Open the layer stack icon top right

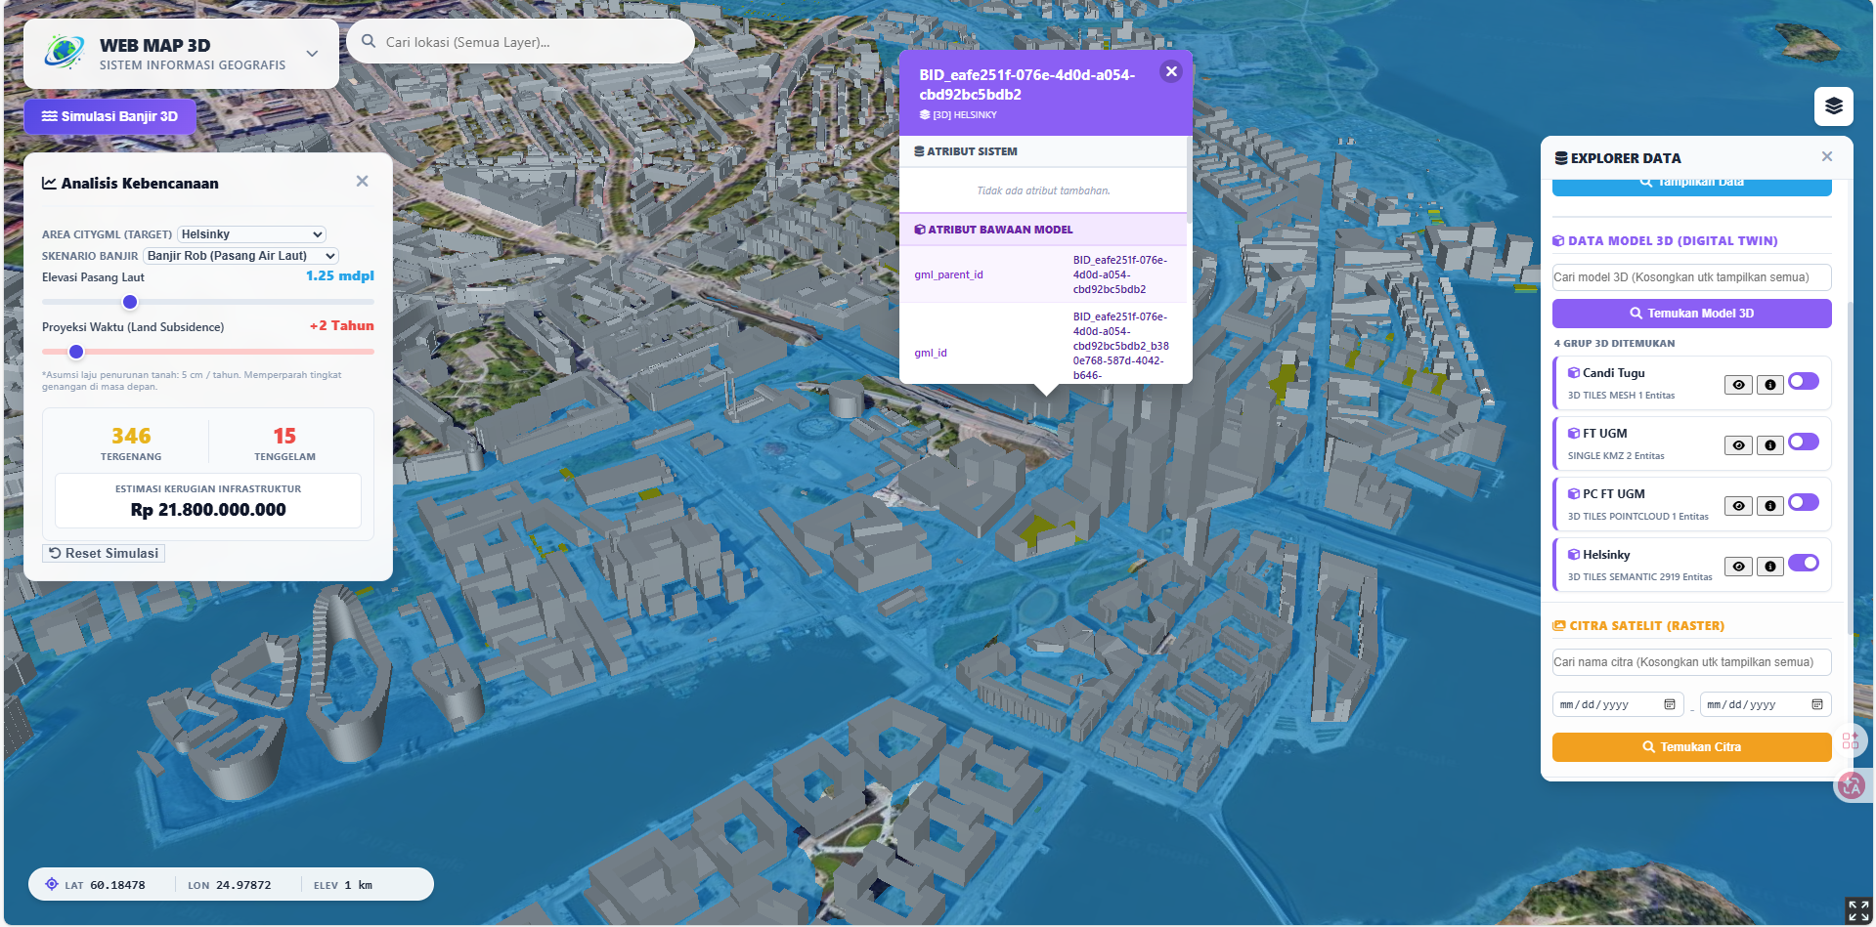pos(1834,106)
